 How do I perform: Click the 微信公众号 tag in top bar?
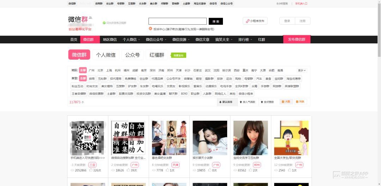(x=226, y=4)
